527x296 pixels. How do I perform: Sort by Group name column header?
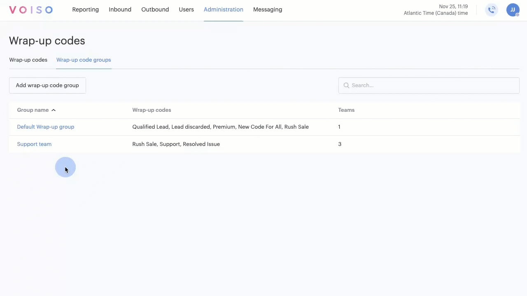click(x=33, y=110)
